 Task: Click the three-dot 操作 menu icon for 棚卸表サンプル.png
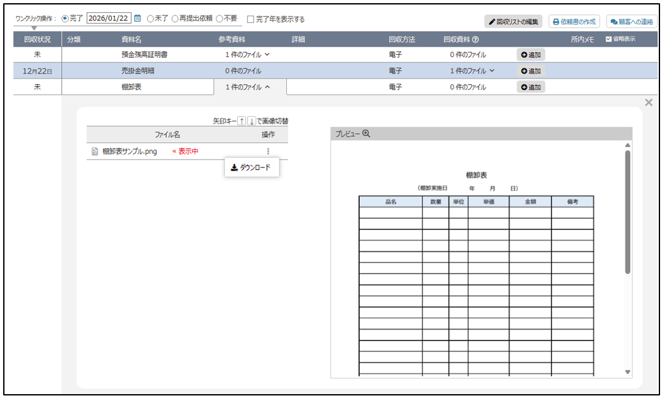pos(268,151)
